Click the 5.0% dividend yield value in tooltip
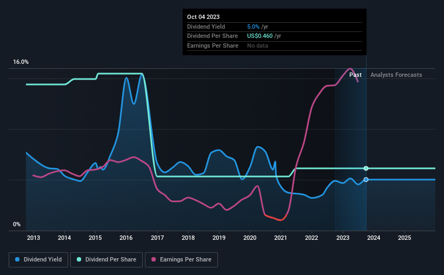 point(253,27)
